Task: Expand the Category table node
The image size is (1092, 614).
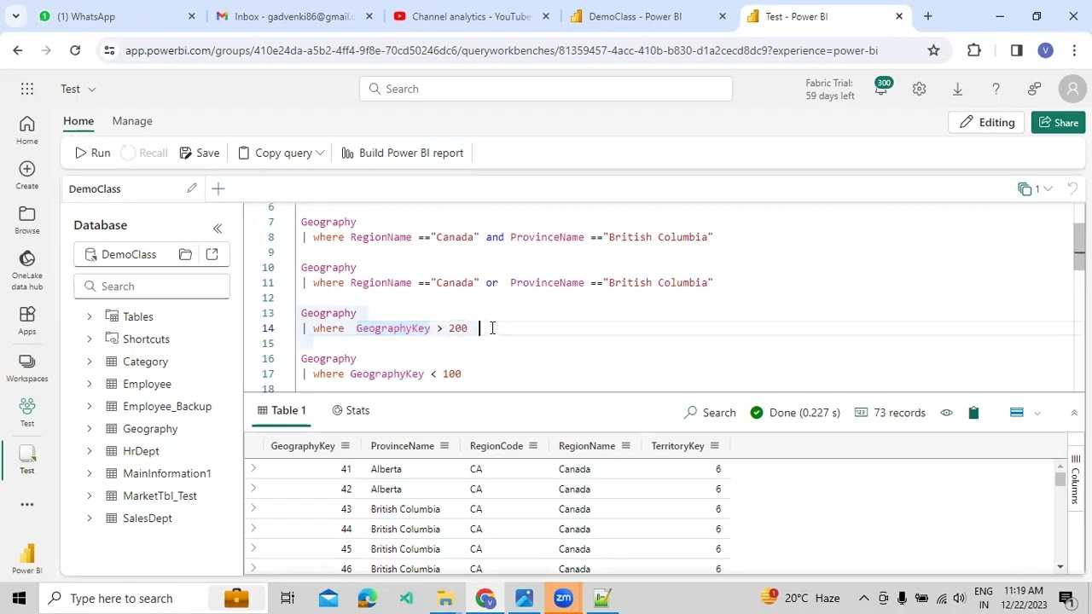Action: [x=89, y=362]
